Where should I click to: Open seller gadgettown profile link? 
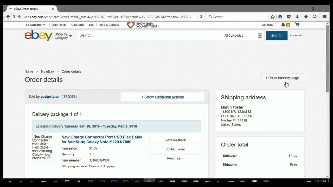point(50,97)
